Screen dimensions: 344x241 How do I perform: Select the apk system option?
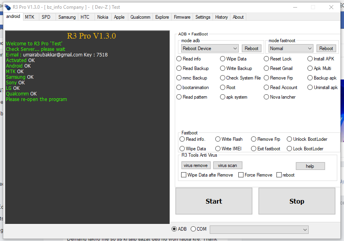point(234,97)
